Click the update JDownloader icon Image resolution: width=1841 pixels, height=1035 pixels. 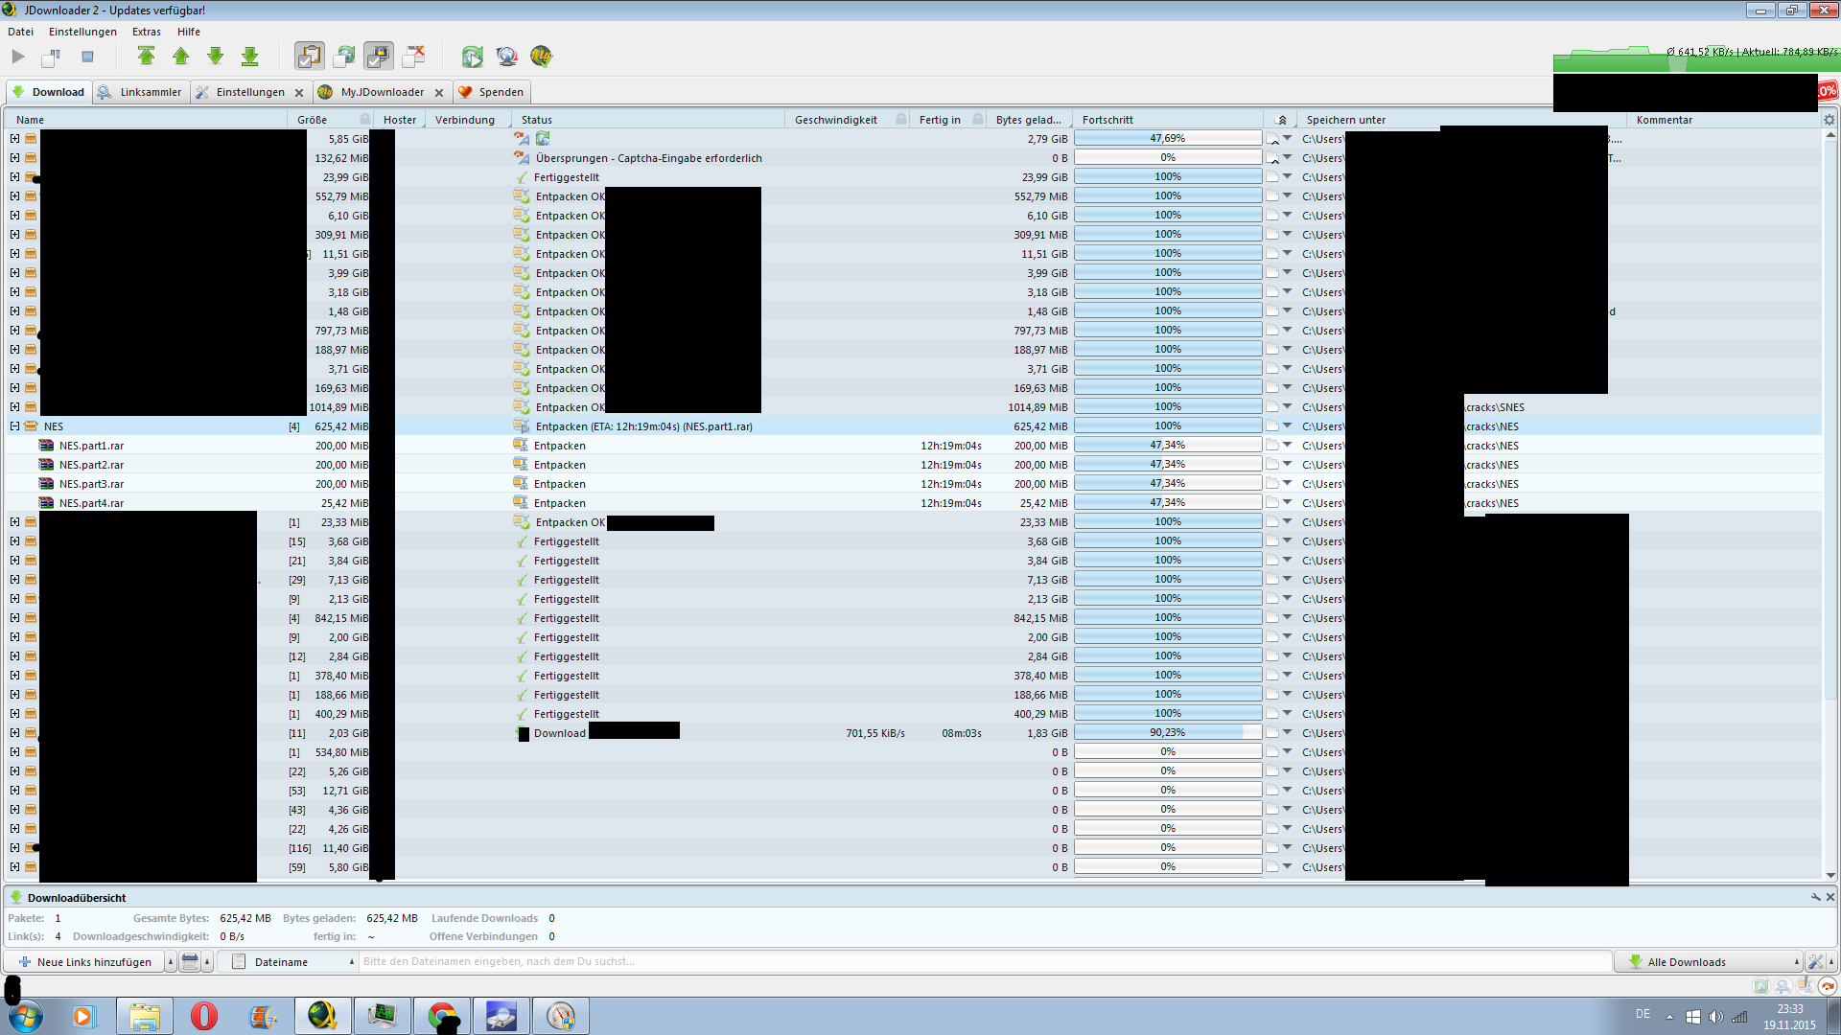(472, 57)
